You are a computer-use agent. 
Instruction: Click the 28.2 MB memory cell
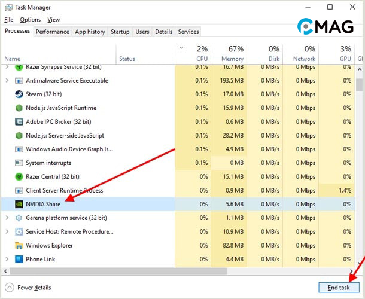(x=229, y=135)
